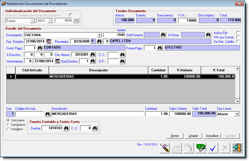Screen dimensions: 249x161
Task: Click the V.Total column header
Action: pyautogui.click(x=218, y=70)
